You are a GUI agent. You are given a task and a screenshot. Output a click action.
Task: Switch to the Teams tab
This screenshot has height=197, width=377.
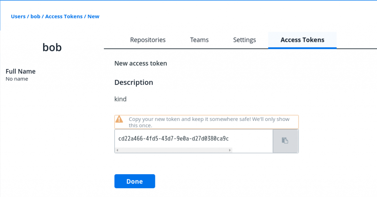coord(199,40)
